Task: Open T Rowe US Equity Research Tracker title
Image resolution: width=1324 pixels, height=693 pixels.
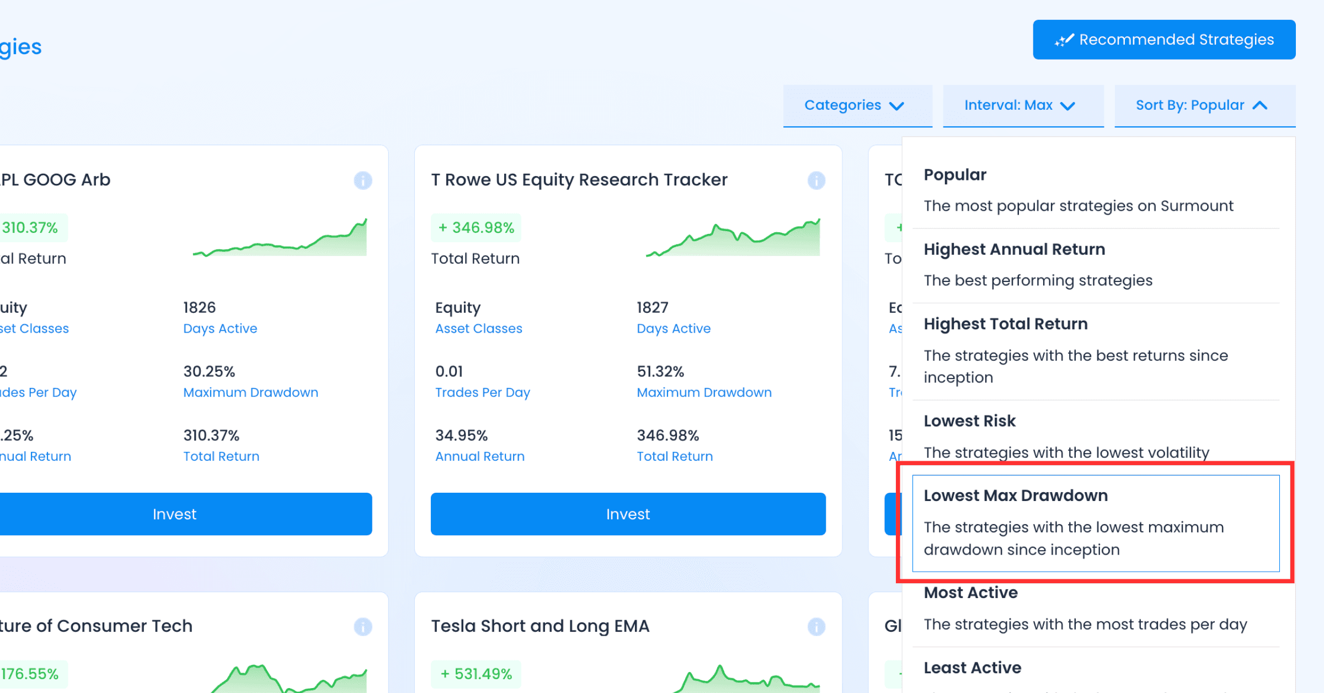Action: pyautogui.click(x=579, y=180)
